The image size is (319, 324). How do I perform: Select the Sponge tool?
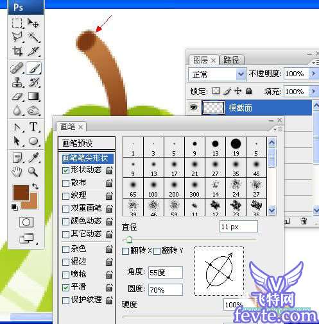coord(33,111)
